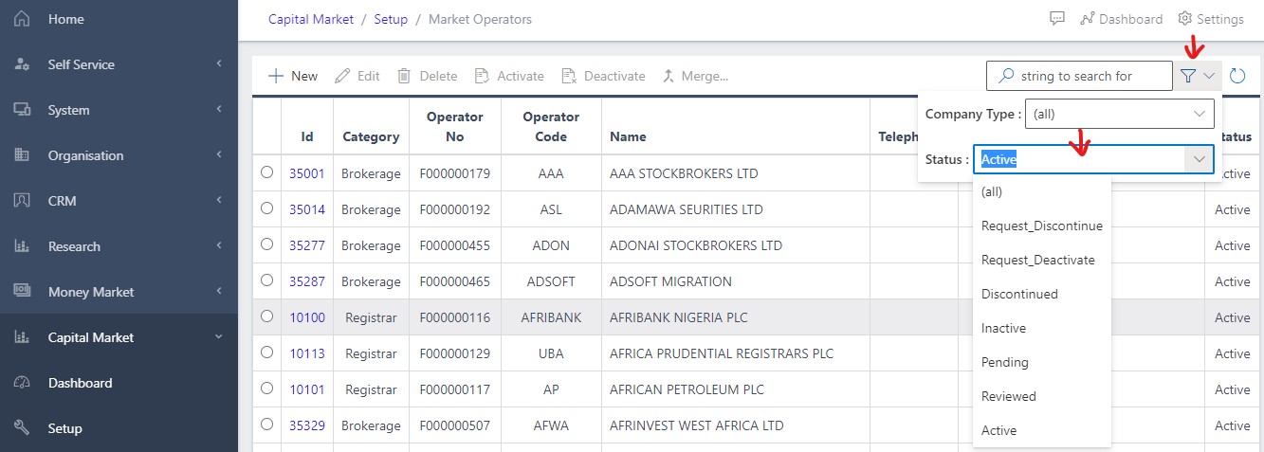
Task: Click the System monitor icon
Action: tap(23, 110)
